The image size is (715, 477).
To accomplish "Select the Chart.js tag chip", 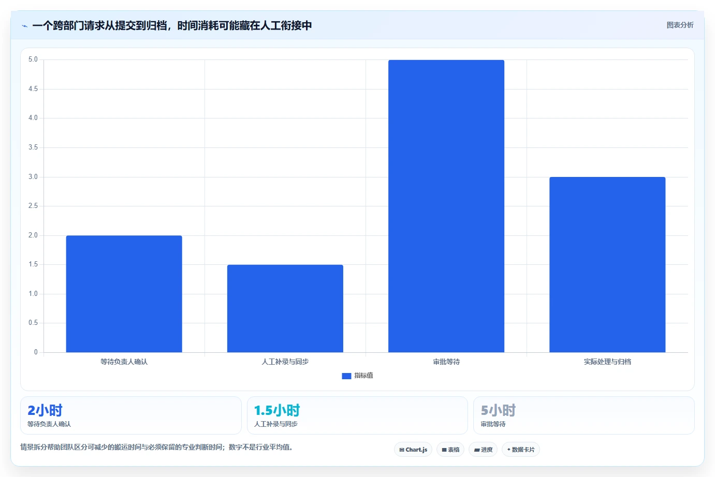I will (413, 450).
